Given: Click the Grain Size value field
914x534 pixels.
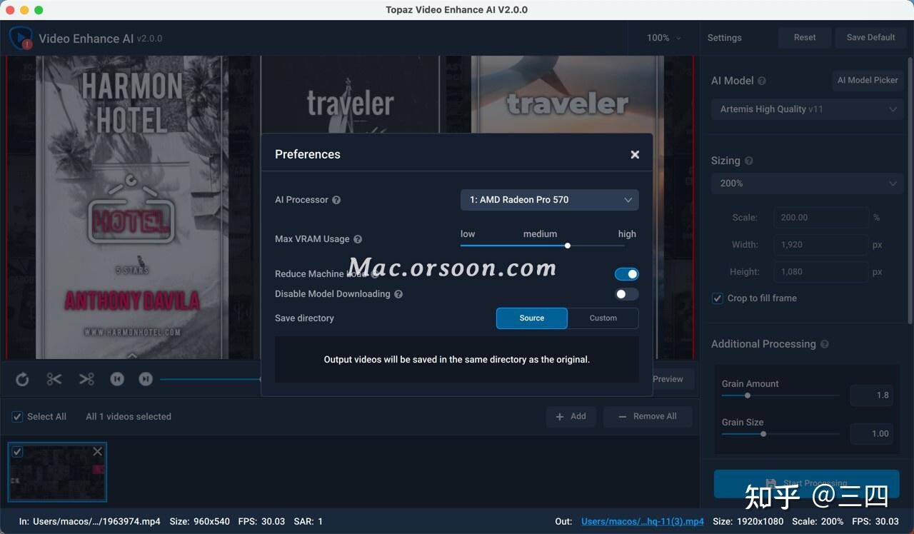Looking at the screenshot, I should (x=872, y=434).
